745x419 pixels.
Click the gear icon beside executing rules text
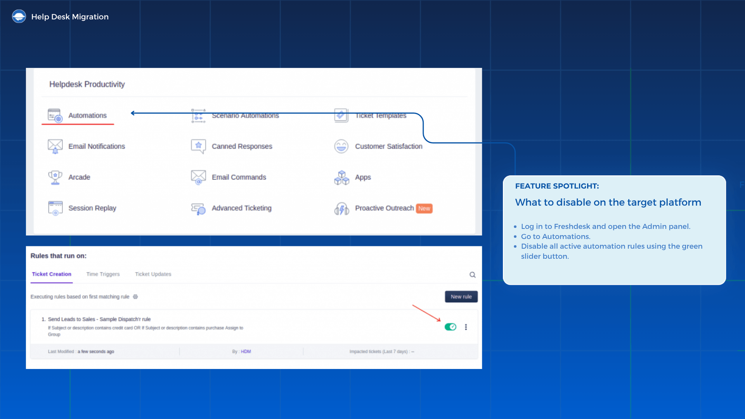click(x=135, y=297)
